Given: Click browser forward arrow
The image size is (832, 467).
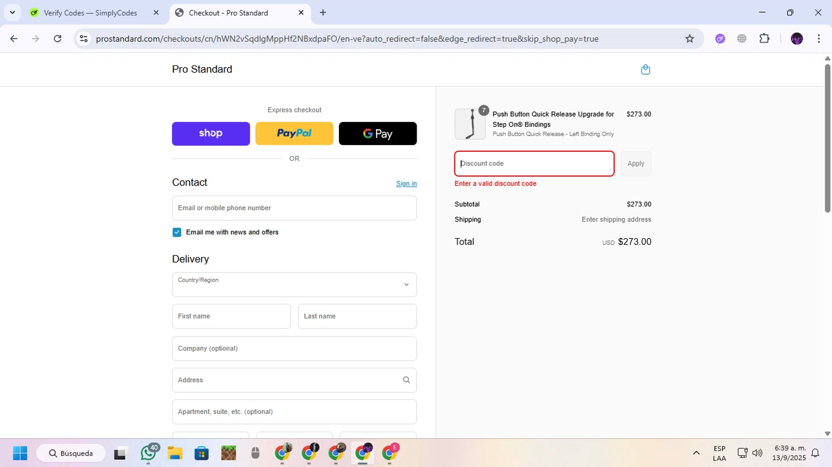Looking at the screenshot, I should coord(35,39).
